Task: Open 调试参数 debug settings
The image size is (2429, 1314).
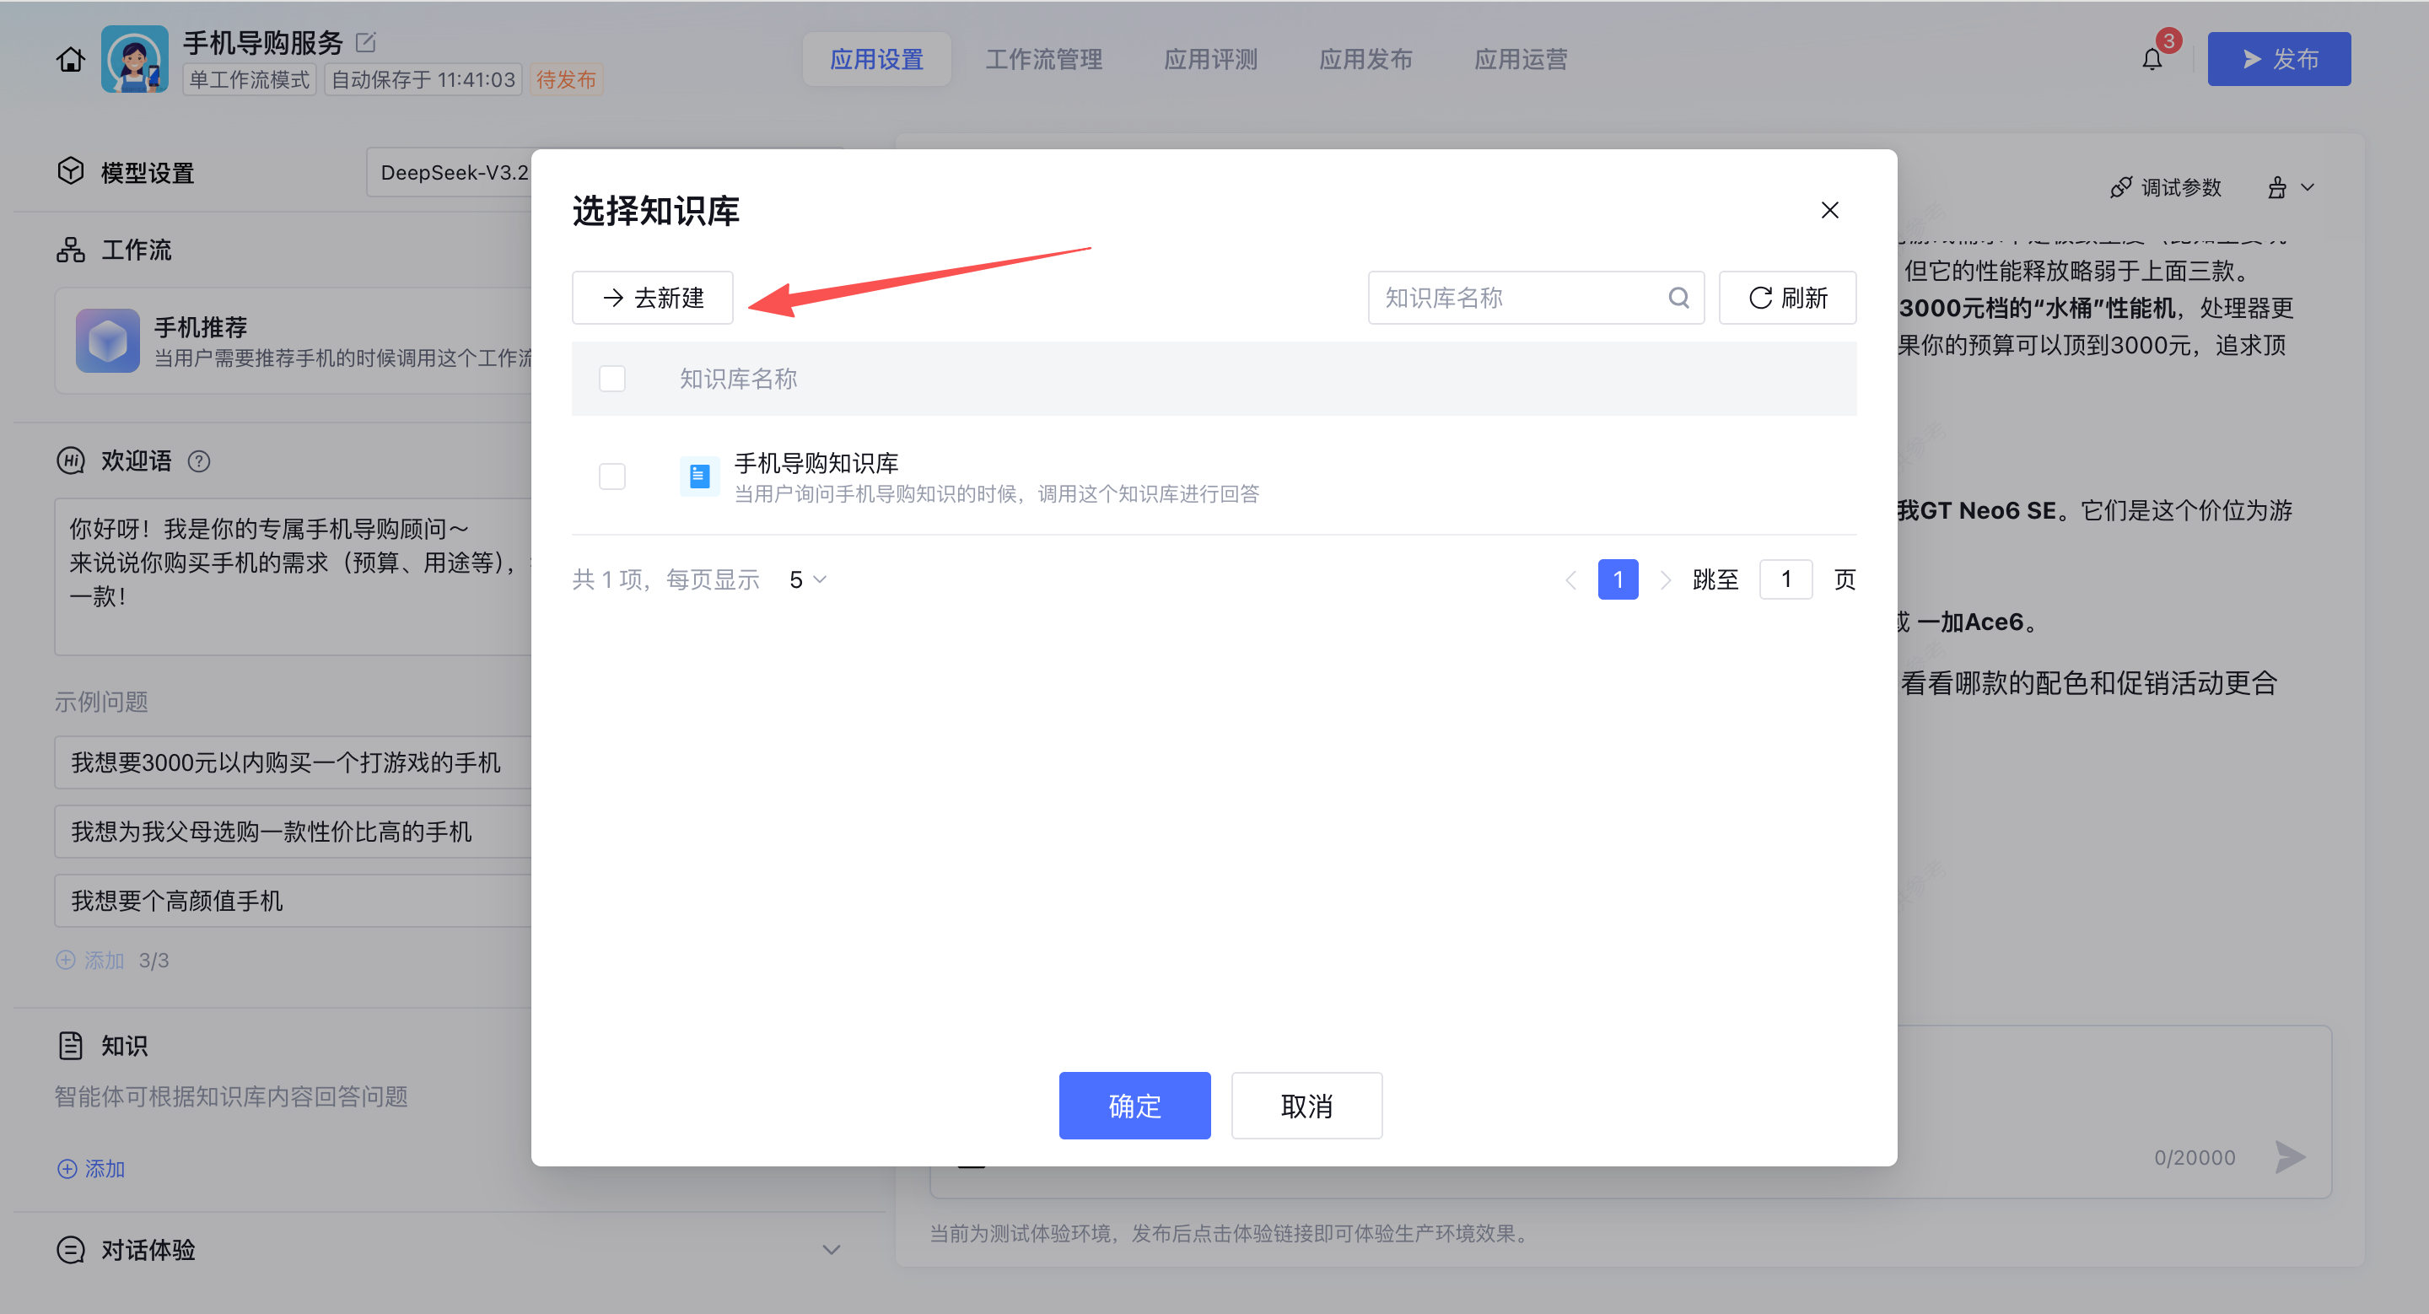Action: [2166, 187]
